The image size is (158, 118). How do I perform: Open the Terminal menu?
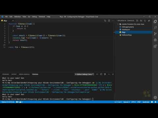(x=42, y=17)
